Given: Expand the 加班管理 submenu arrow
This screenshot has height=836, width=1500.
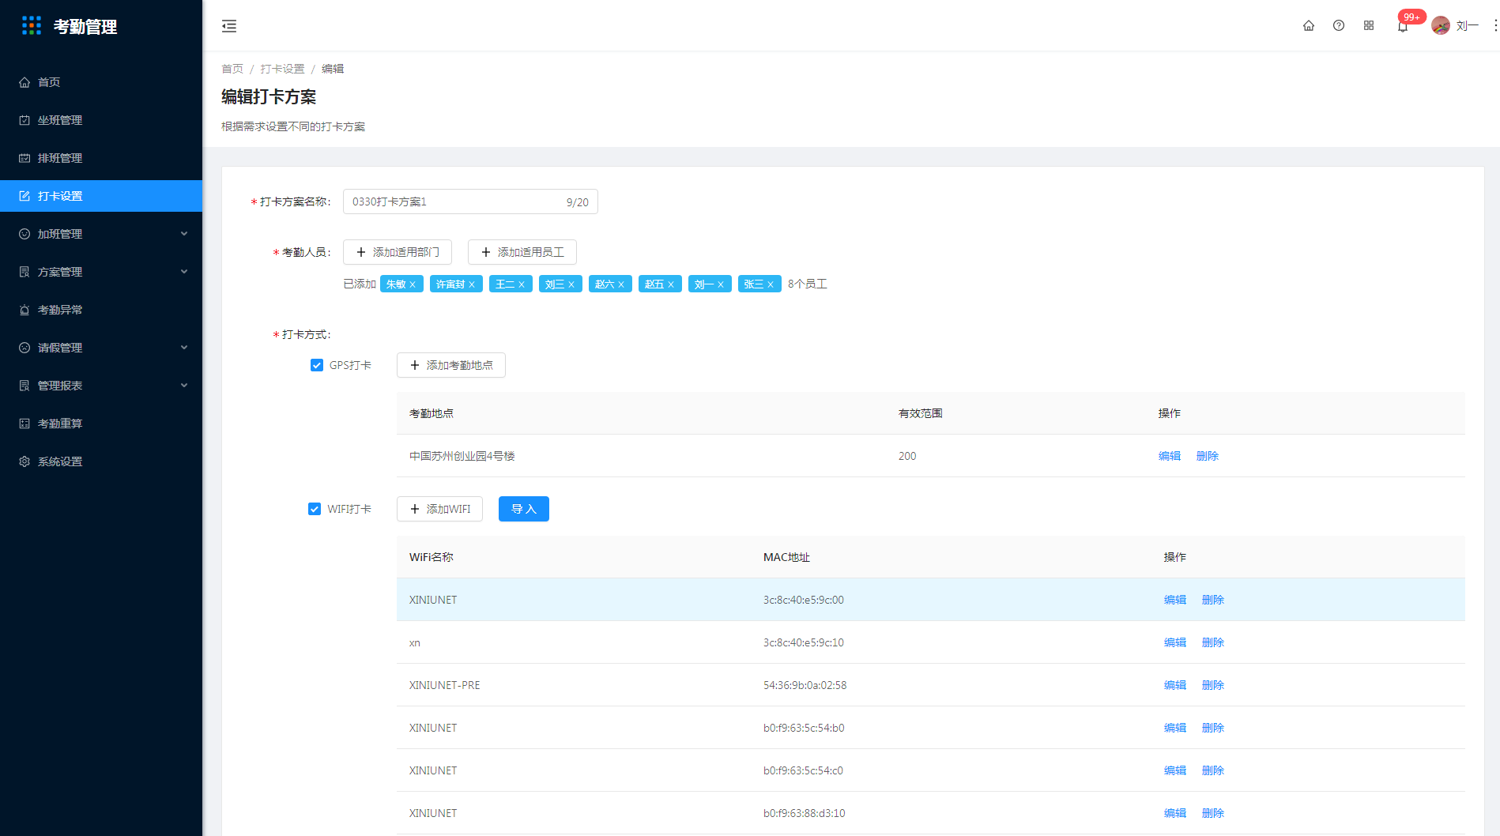Looking at the screenshot, I should click(184, 234).
